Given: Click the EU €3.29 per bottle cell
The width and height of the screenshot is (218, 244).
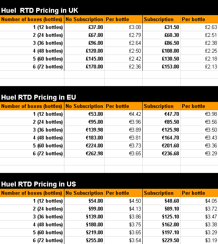Looking at the screenshot, I should [x=199, y=154].
